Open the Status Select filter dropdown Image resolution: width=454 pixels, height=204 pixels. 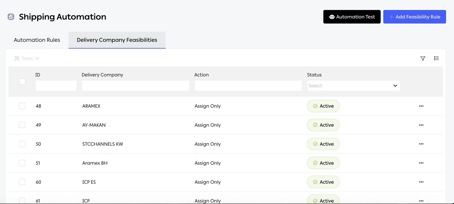pos(354,86)
